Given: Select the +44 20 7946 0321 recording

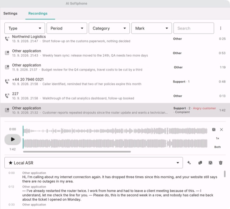Looking at the screenshot, I should coord(115,82).
